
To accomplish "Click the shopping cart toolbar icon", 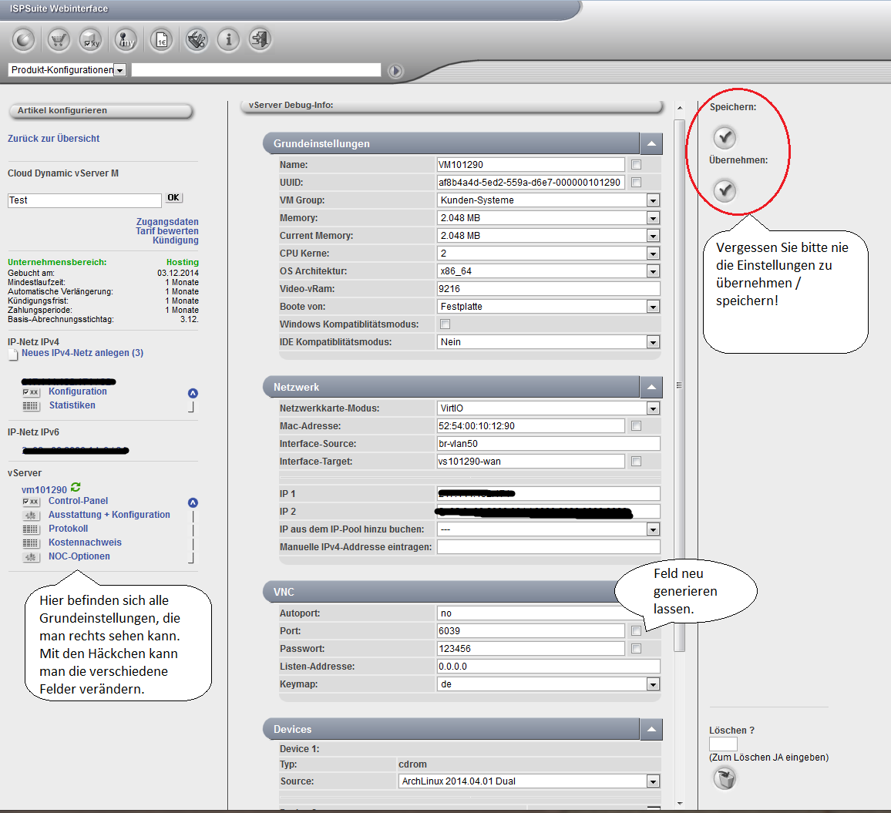I will click(x=59, y=39).
